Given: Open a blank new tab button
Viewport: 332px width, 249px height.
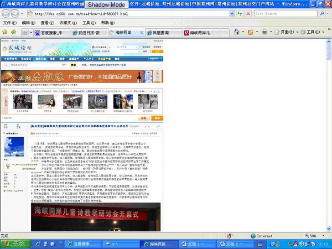Looking at the screenshot, I should point(225,33).
